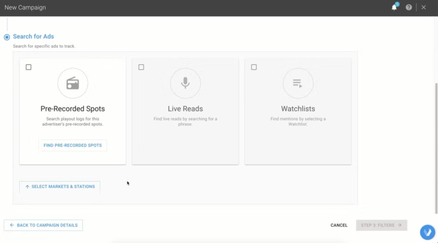This screenshot has width=438, height=243.
Task: Tick the Pre-Recorded Spots checkbox
Action: (29, 67)
